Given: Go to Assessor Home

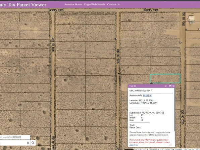Looking at the screenshot, I should tap(73, 4).
